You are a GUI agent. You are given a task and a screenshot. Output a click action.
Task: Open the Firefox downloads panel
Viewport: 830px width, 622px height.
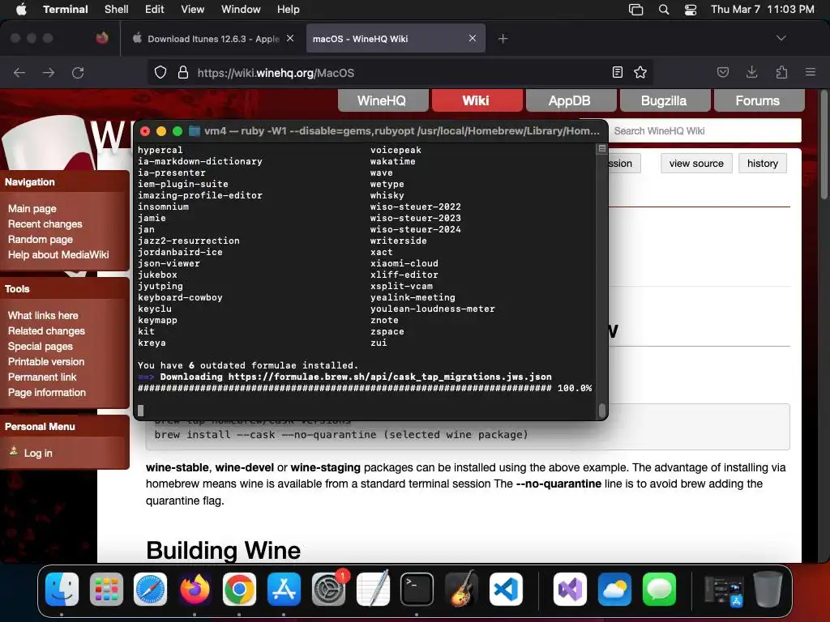tap(751, 72)
